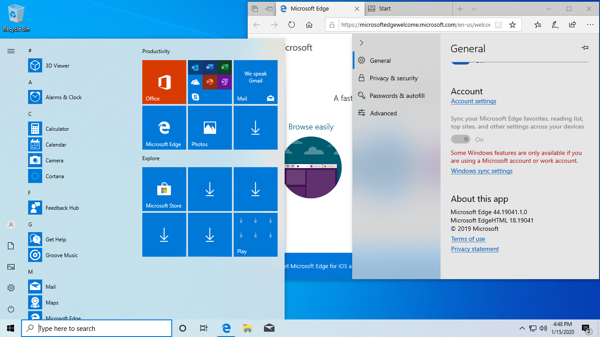This screenshot has width=600, height=337.
Task: Pin the Edge settings pane
Action: click(x=585, y=47)
